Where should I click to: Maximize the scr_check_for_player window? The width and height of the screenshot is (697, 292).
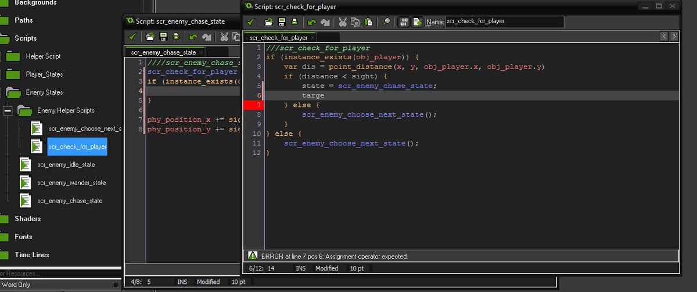pos(659,6)
